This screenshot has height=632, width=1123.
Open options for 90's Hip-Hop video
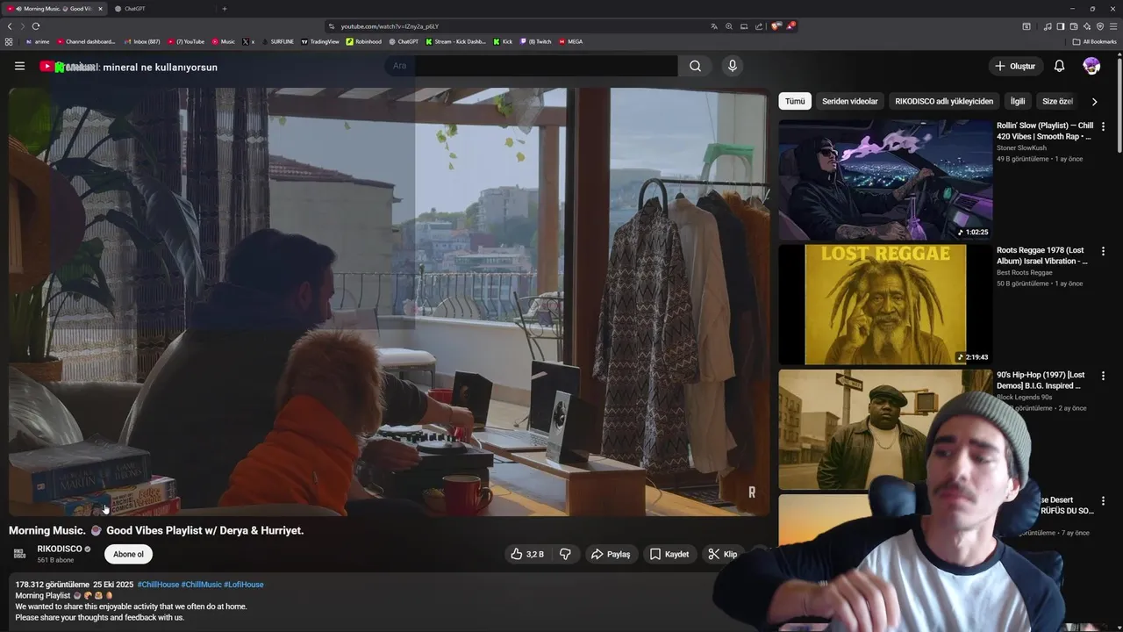point(1103,376)
